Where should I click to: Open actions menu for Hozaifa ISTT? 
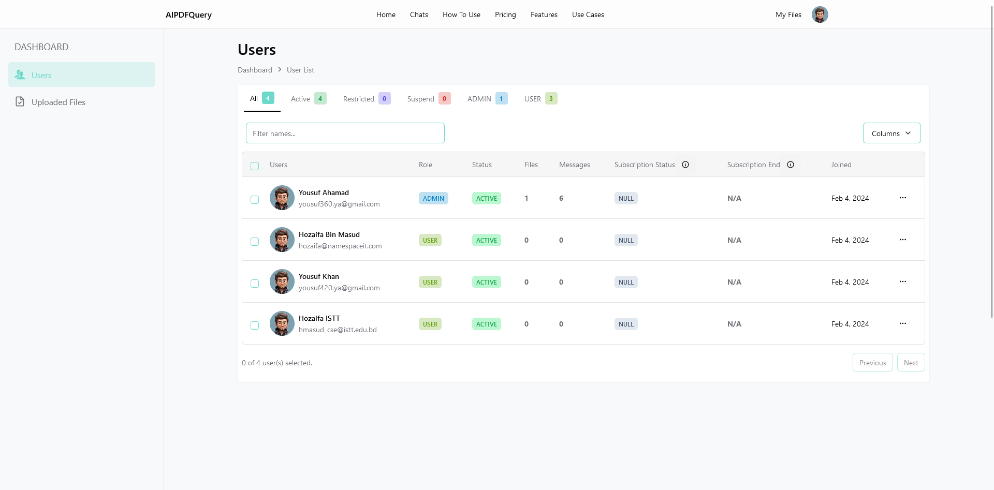903,323
